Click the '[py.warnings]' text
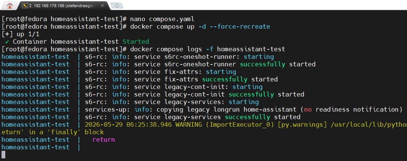The width and height of the screenshot is (407, 161). tap(302, 124)
